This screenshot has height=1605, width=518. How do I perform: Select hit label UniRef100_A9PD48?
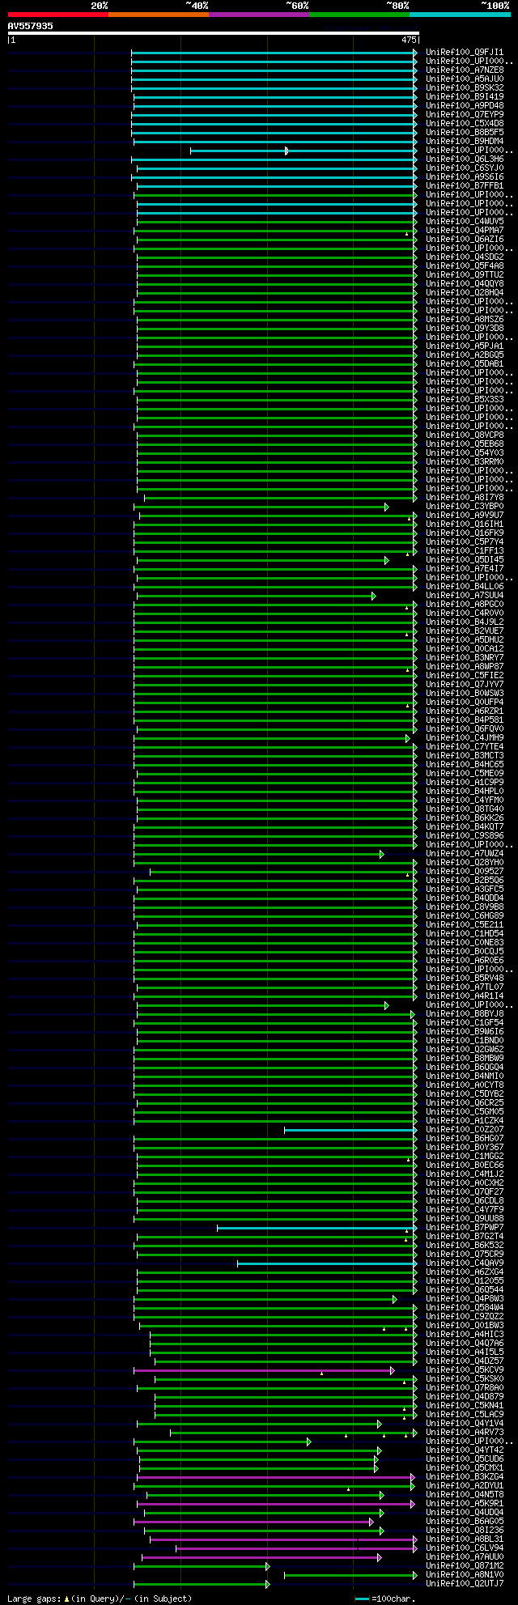pyautogui.click(x=465, y=106)
